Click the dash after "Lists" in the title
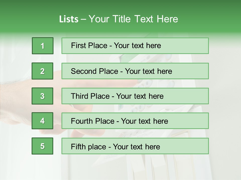Screen dimensions: 241x180 coord(84,19)
